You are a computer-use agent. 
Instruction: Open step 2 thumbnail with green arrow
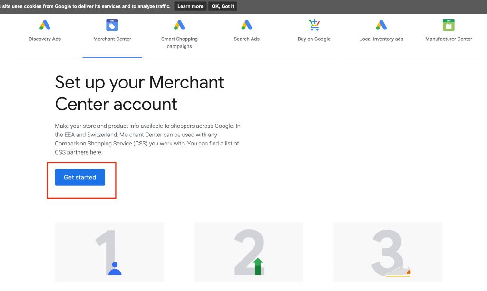248,252
